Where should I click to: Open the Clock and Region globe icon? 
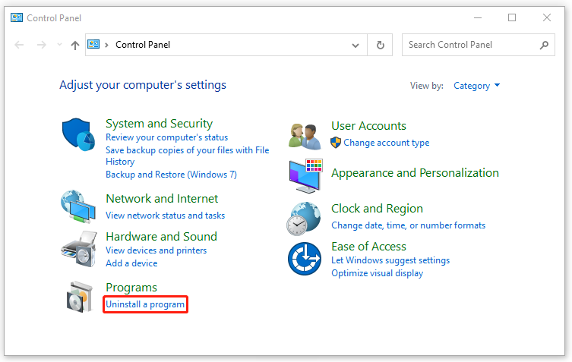304,219
